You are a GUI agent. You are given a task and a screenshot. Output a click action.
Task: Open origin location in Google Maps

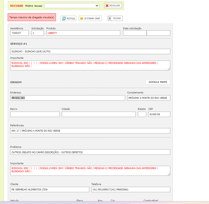158,82
